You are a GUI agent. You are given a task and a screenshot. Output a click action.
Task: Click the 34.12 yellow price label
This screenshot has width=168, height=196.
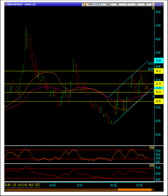coord(159,71)
